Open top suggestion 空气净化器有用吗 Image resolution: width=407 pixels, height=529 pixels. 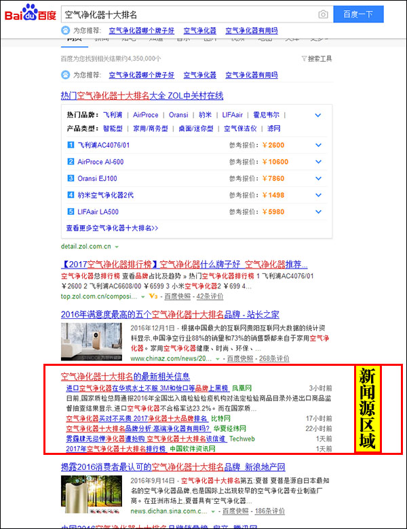252,31
